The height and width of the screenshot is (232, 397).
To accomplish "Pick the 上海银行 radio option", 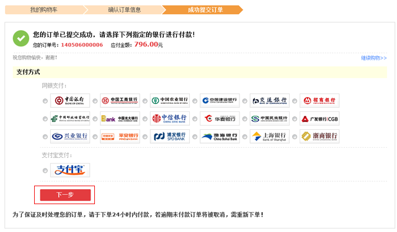I will coord(244,137).
